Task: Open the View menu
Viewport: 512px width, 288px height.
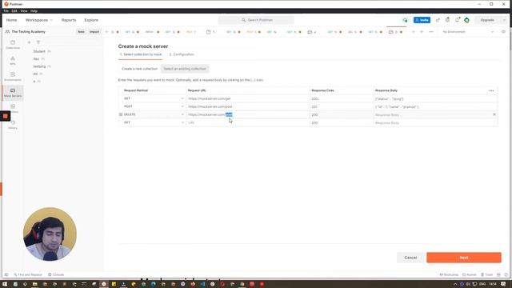Action: [24, 10]
